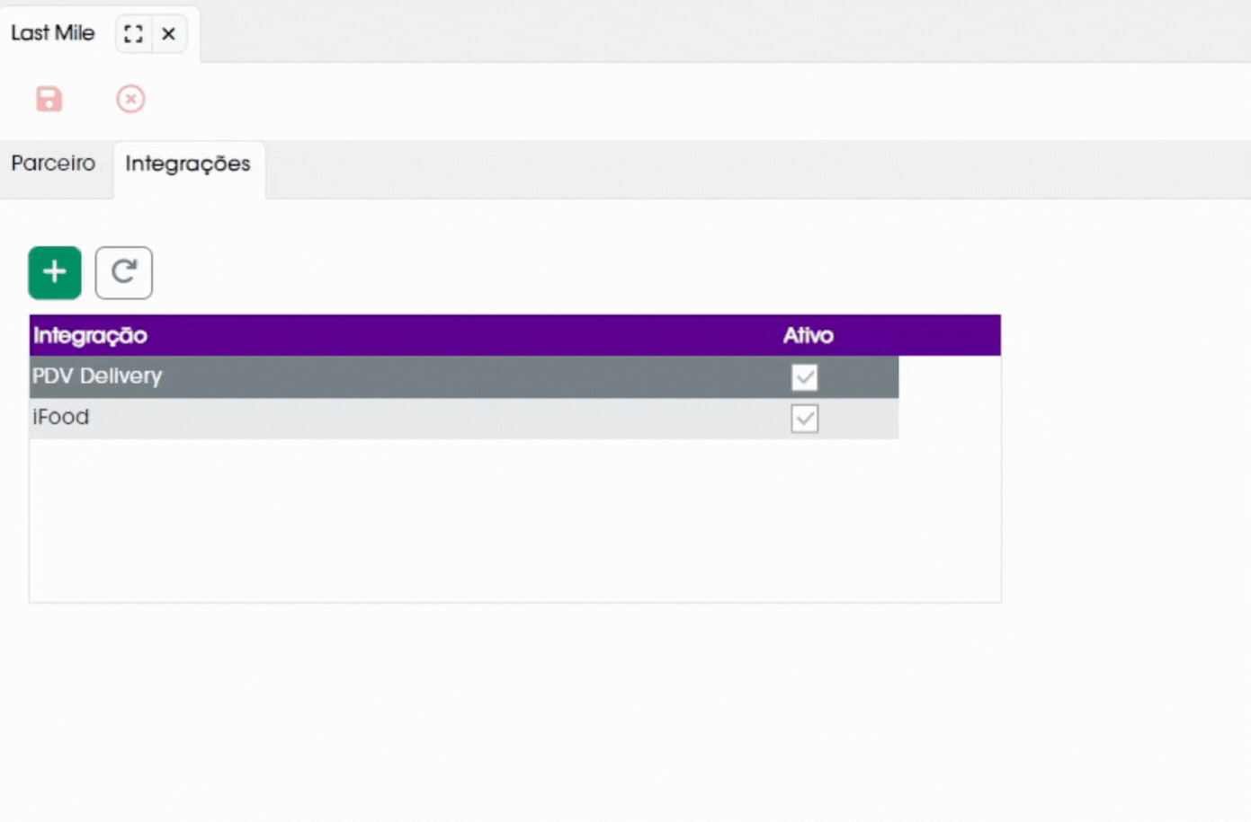Select the Integrações tab
Screen dimensions: 1251x822
tap(188, 164)
